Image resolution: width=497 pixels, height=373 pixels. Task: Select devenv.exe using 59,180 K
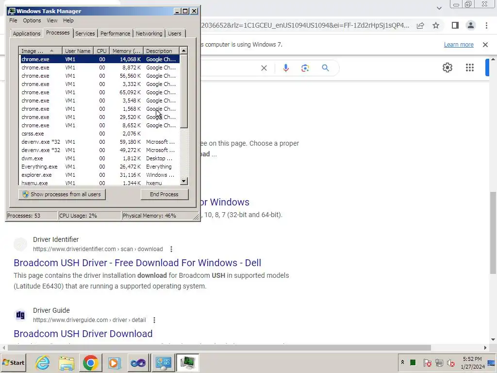[x=100, y=142]
